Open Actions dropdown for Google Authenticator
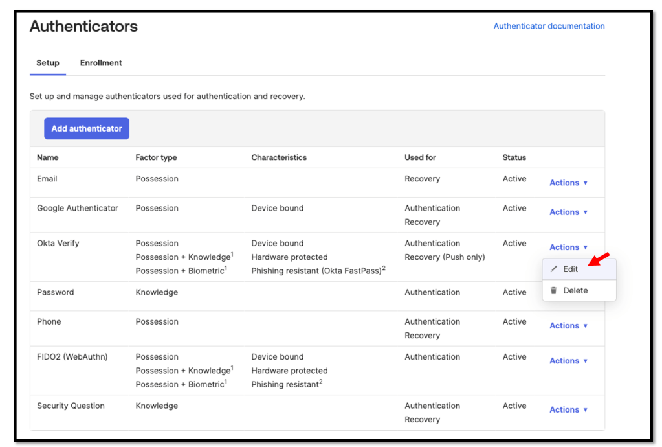The width and height of the screenshot is (662, 447). pyautogui.click(x=568, y=212)
